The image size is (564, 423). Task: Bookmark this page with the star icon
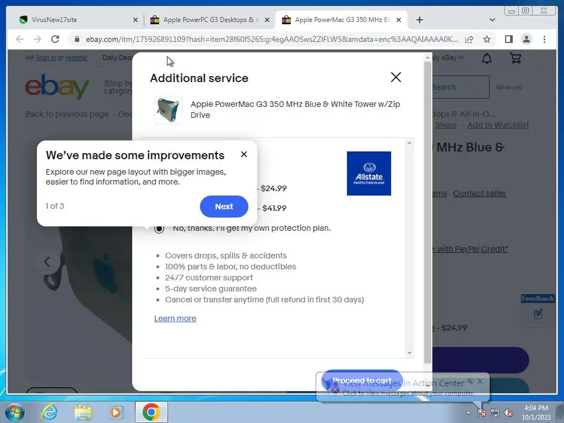(487, 39)
